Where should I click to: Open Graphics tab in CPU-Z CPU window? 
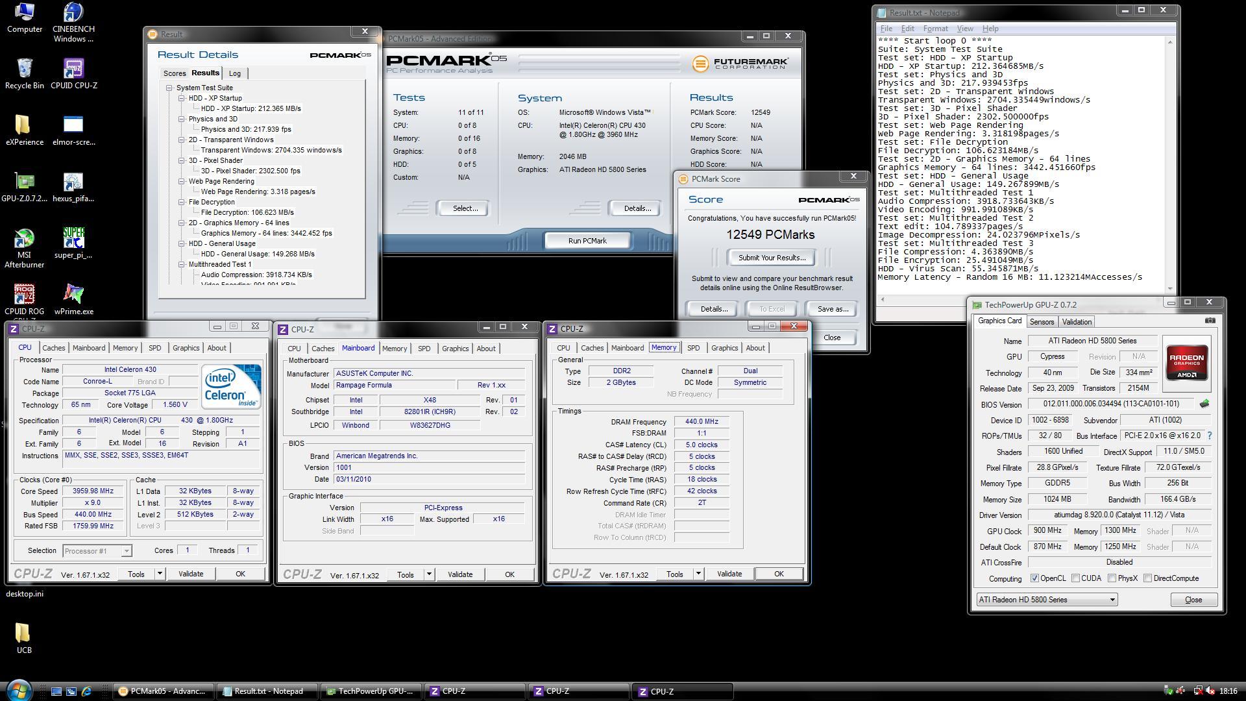coord(186,348)
